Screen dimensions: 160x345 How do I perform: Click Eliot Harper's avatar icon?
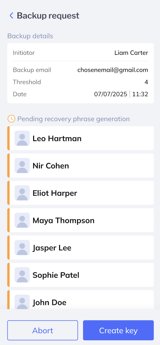tap(22, 193)
